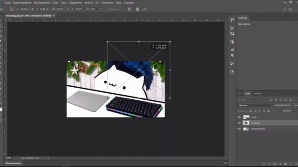Toggle the smart object filter icon
Image resolution: width=298 pixels, height=167 pixels.
pyautogui.click(x=290, y=100)
